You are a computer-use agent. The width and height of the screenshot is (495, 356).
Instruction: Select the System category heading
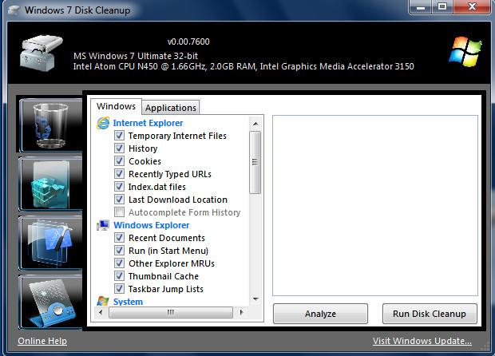point(129,302)
